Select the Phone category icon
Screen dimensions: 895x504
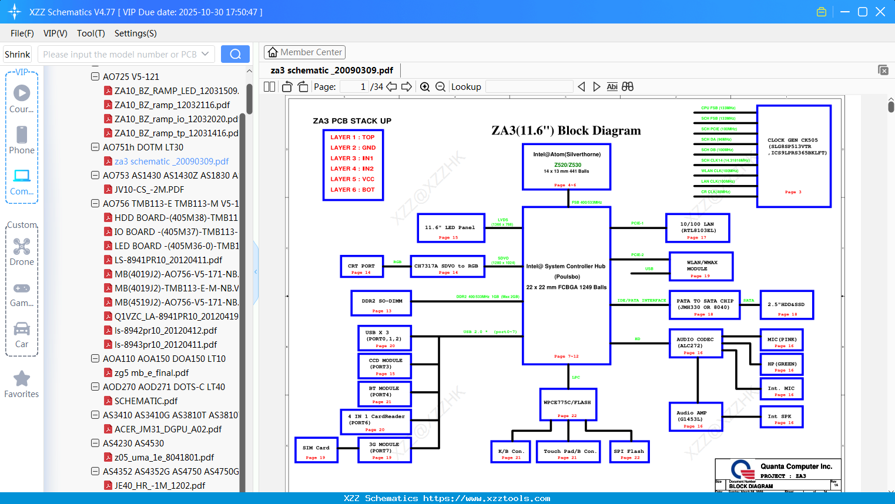pos(22,140)
